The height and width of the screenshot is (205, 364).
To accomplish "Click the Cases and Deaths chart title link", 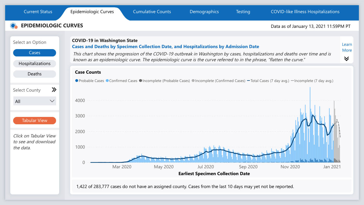I will pyautogui.click(x=166, y=47).
